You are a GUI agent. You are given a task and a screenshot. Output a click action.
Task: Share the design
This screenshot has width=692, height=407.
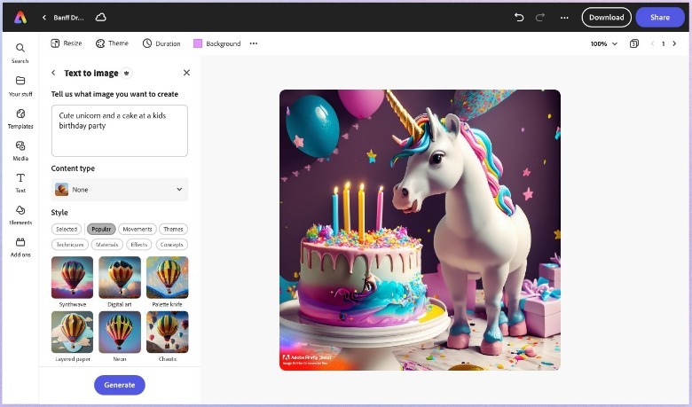(x=660, y=18)
